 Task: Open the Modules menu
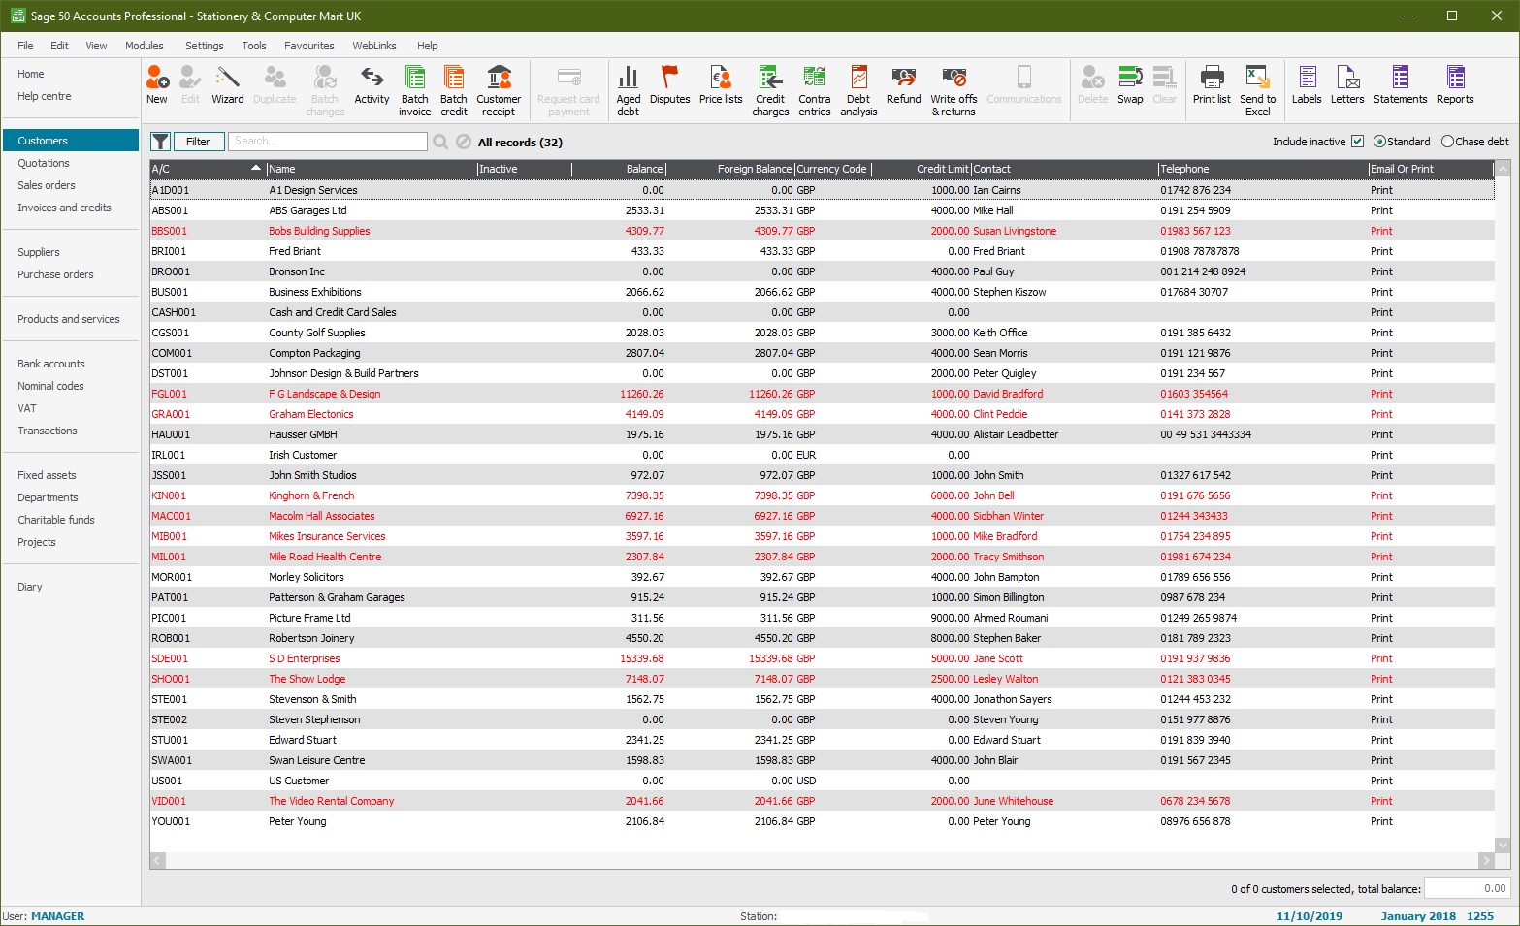pos(144,46)
